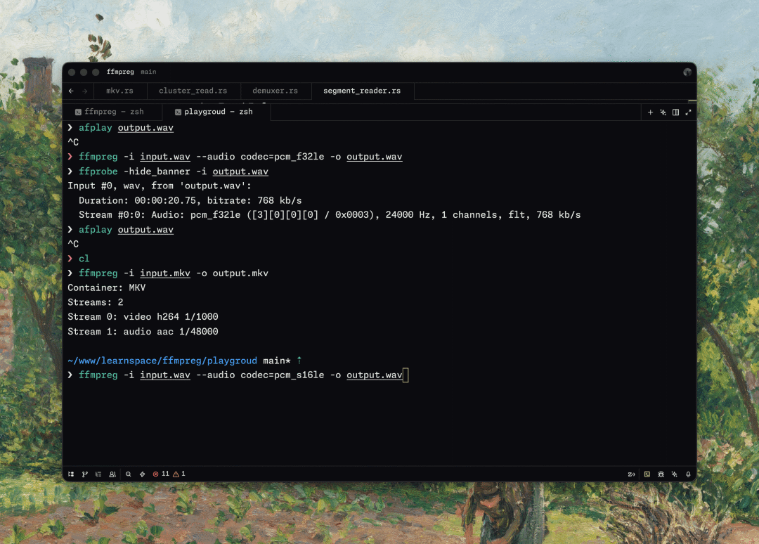Open project search magnifier icon
This screenshot has height=544, width=759.
click(x=129, y=474)
